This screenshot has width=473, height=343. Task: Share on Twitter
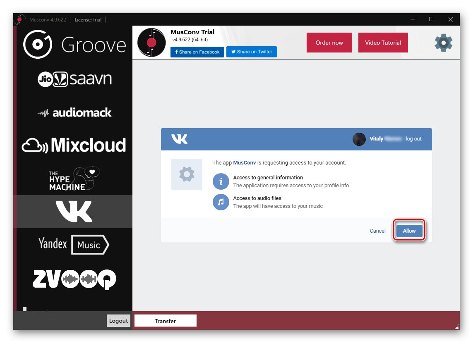click(252, 52)
